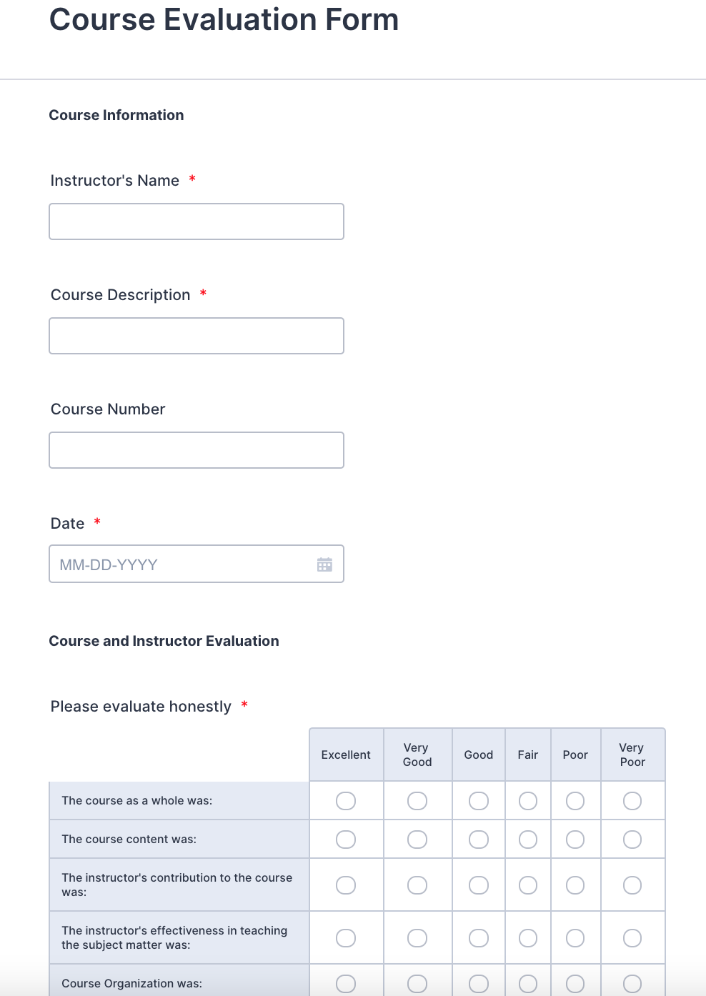Viewport: 706px width, 996px height.
Task: Mark instructor's contribution as Poor
Action: point(575,885)
